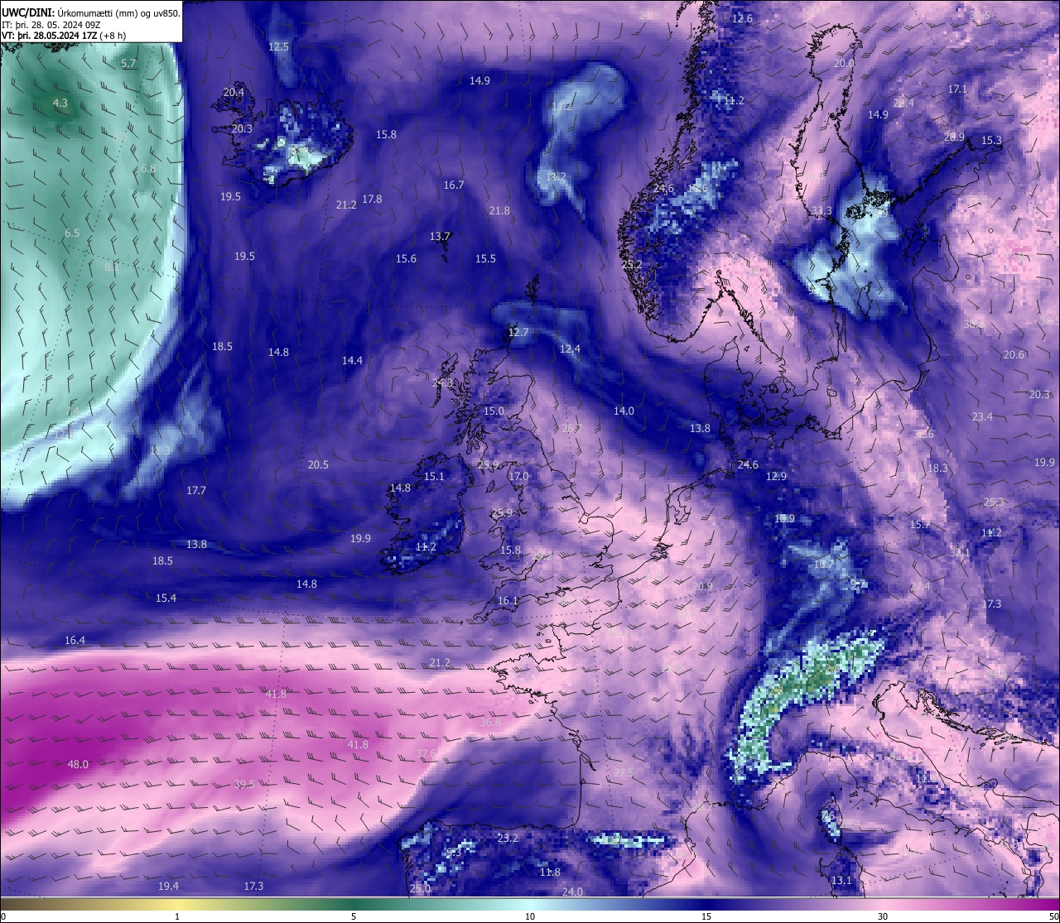The image size is (1060, 923).
Task: Click the value 14.4 on the map
Action: pos(352,360)
